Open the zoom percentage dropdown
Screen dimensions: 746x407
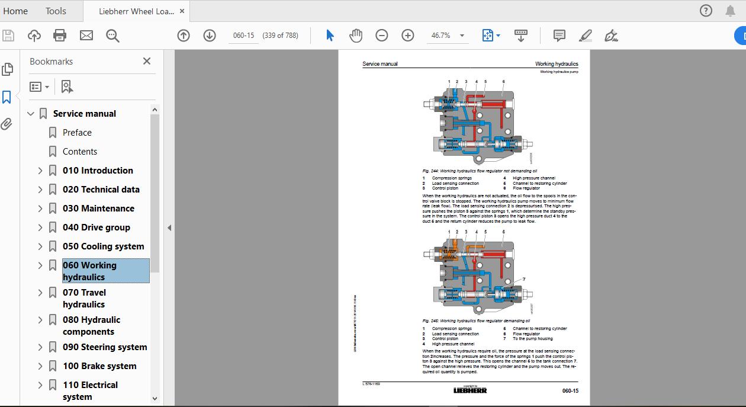coord(462,35)
